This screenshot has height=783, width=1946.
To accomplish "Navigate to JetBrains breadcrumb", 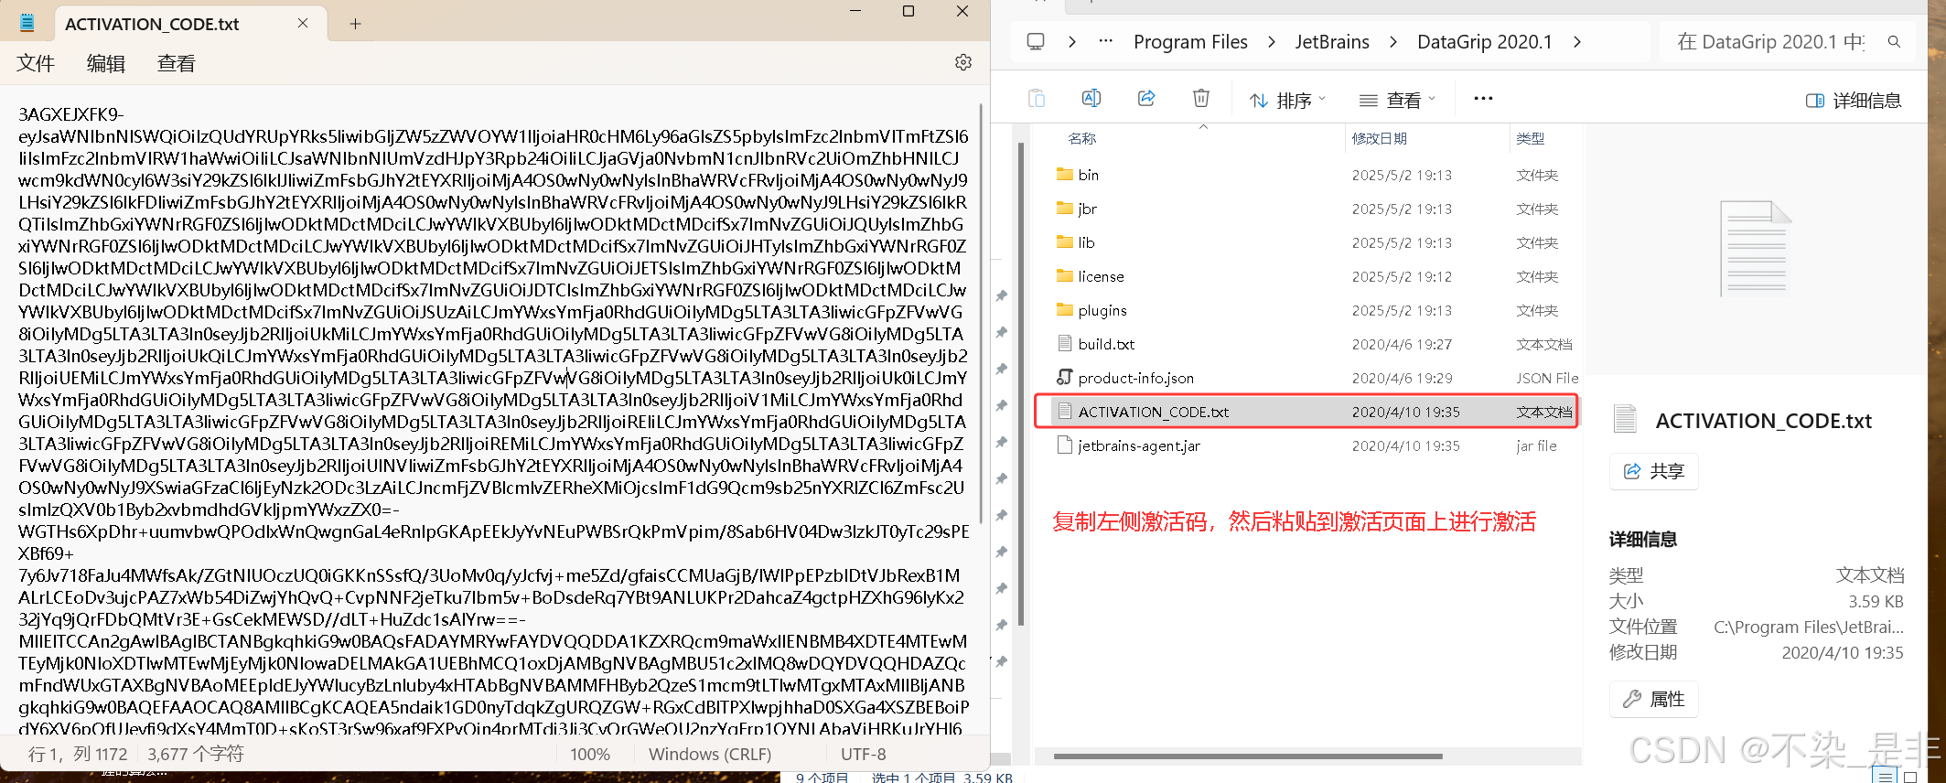I will pyautogui.click(x=1332, y=42).
